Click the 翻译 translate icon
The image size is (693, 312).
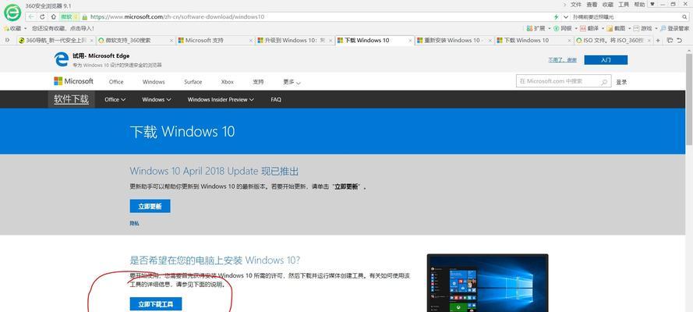(x=583, y=28)
